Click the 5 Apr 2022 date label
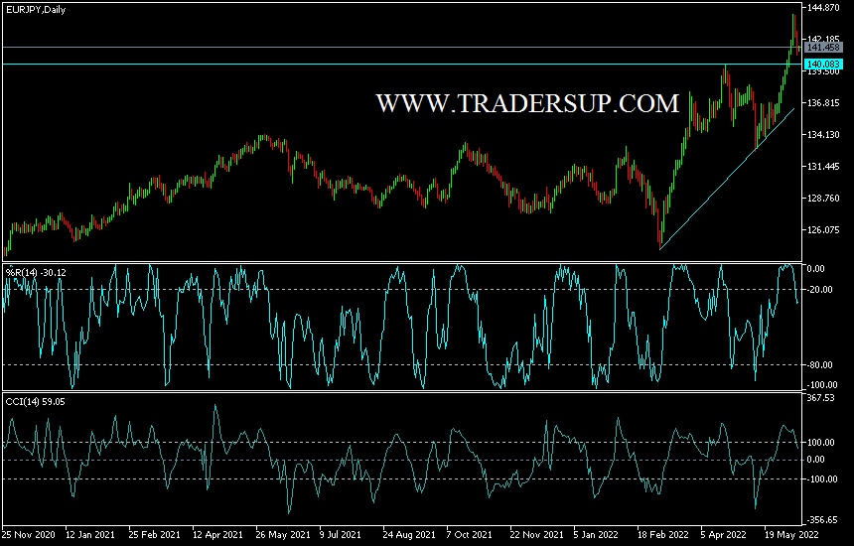The height and width of the screenshot is (546, 854). pos(723,534)
